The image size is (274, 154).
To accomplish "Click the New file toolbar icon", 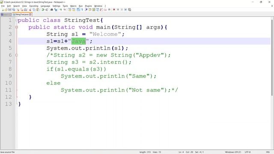I will [x=3, y=9].
